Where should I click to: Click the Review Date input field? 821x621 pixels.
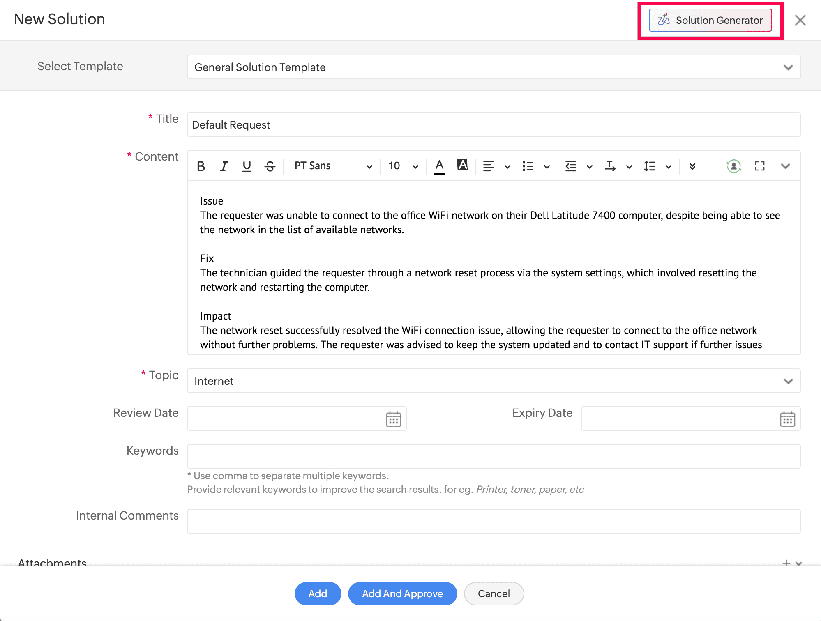tap(297, 419)
